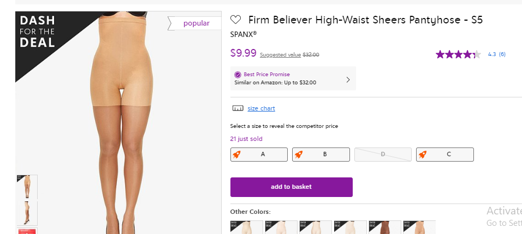Click the rocket icon on size A
This screenshot has width=522, height=234.
pyautogui.click(x=237, y=155)
